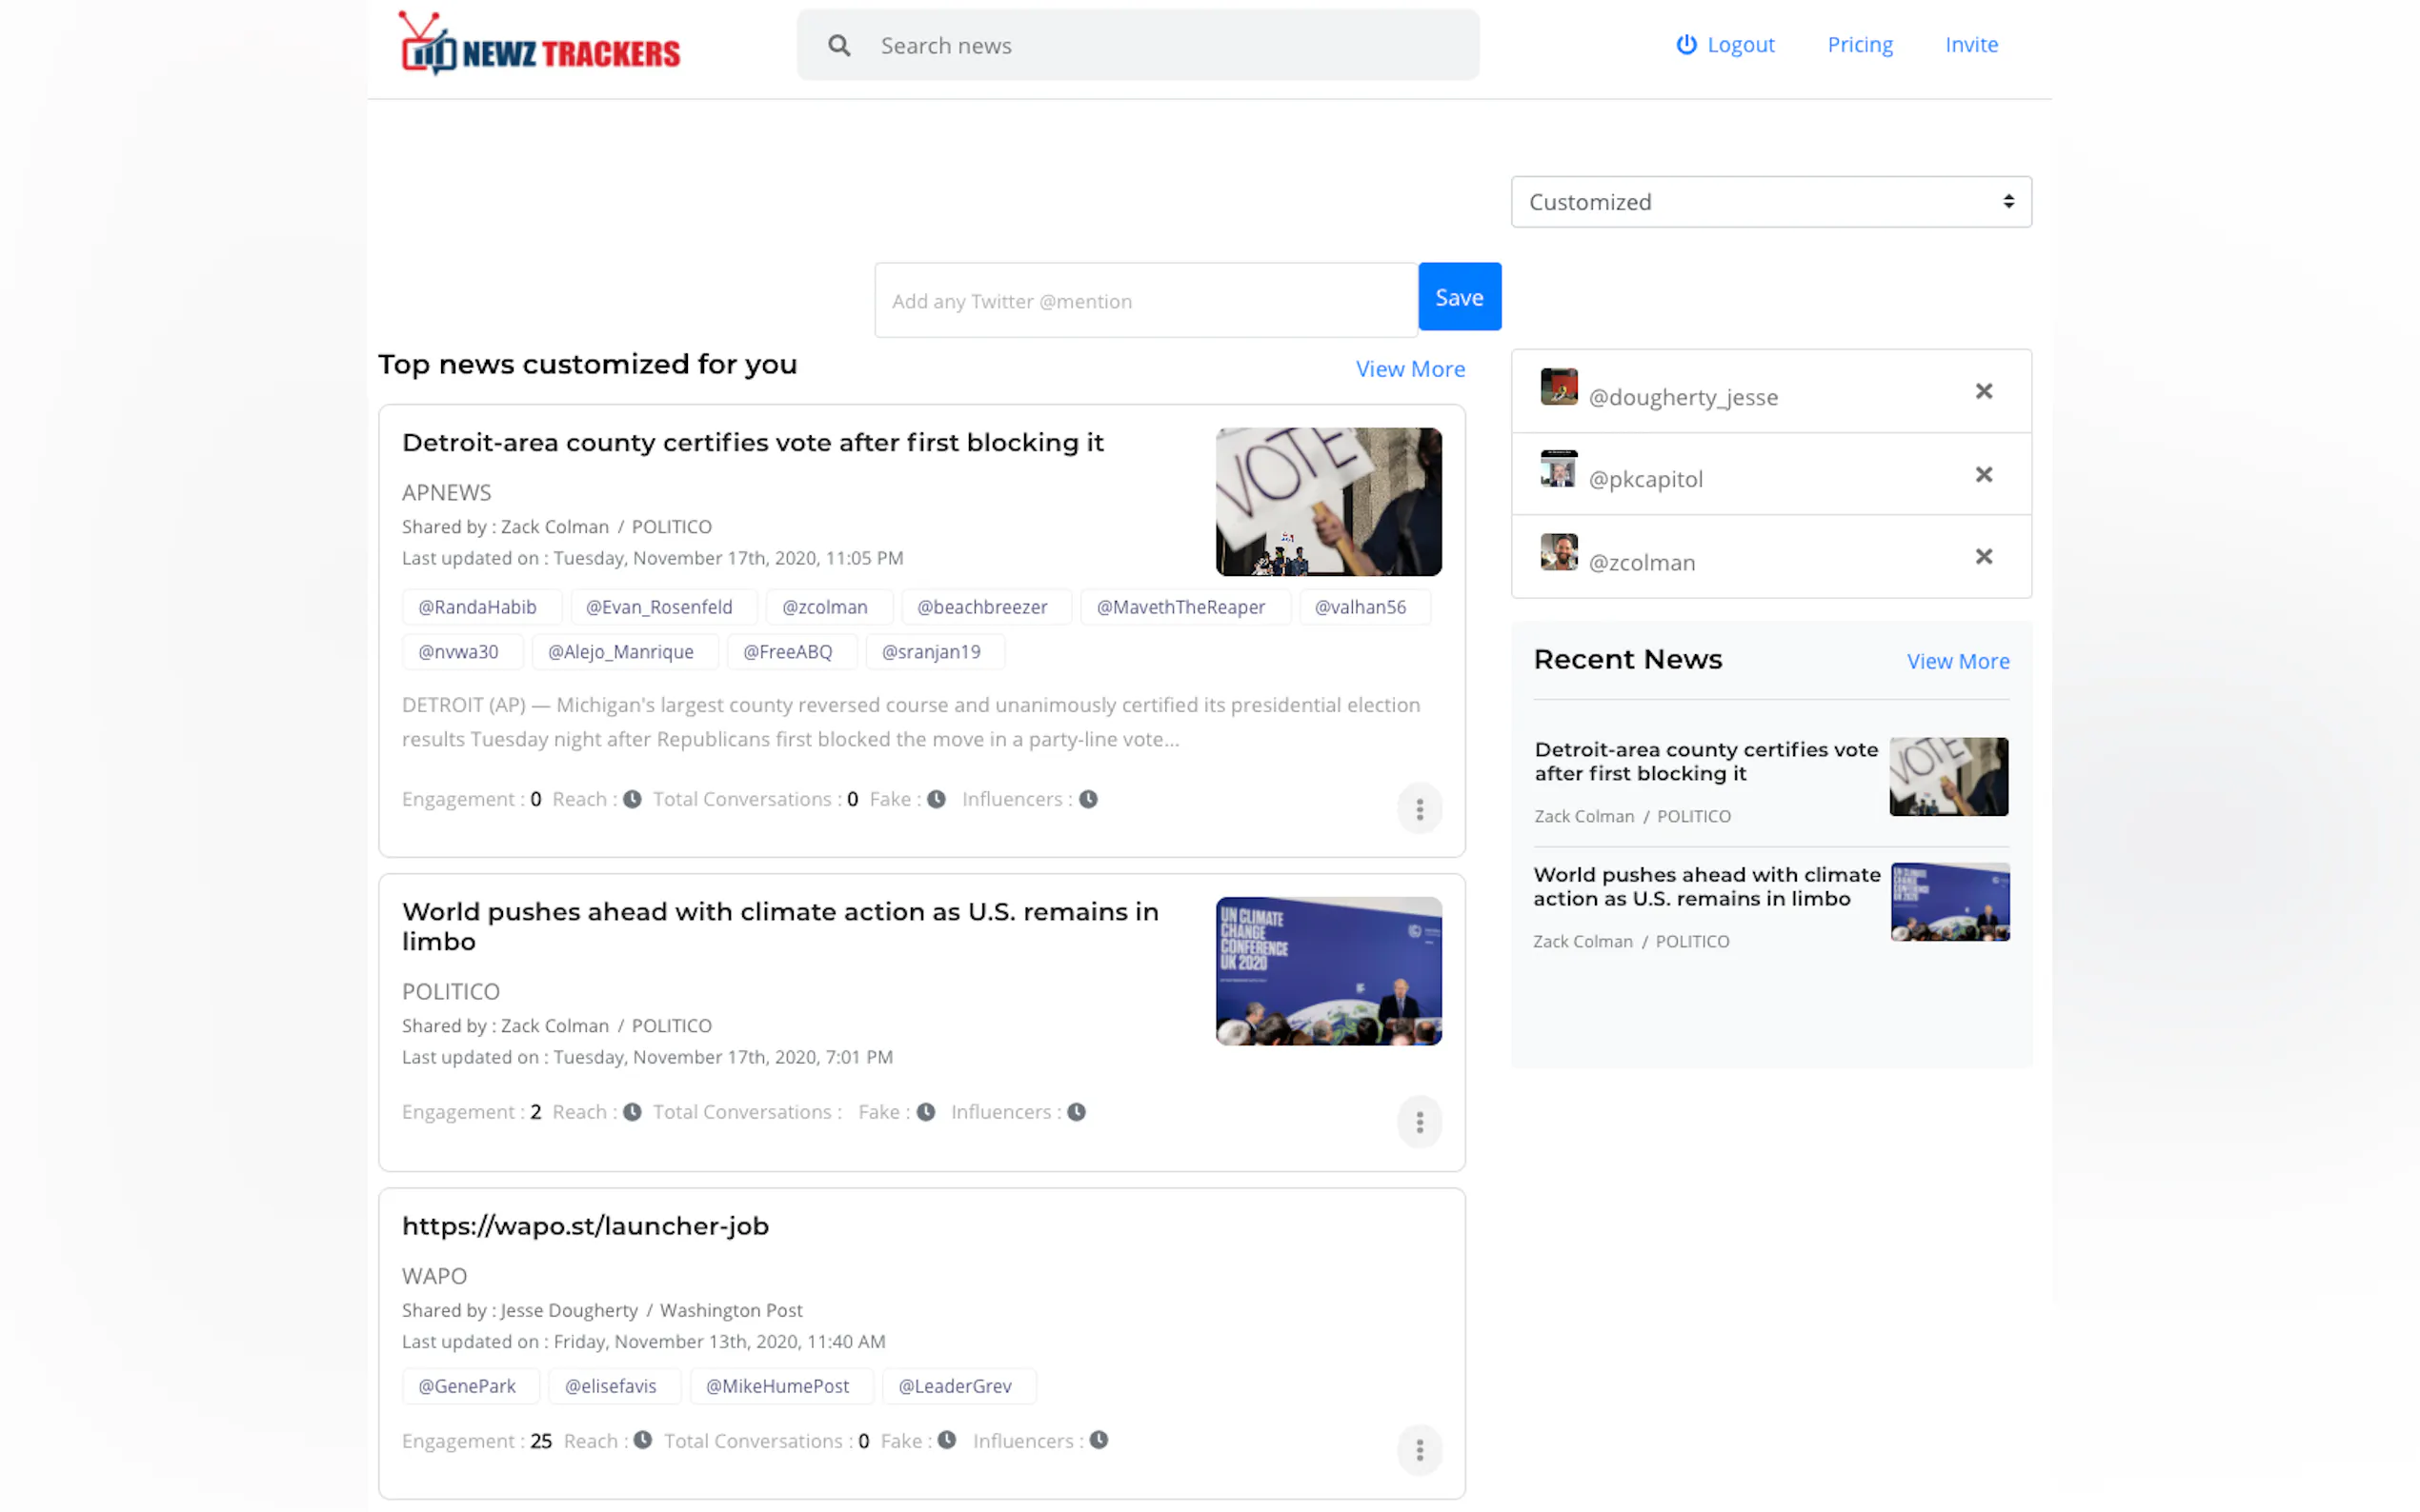
Task: Focus the Add any Twitter @mention field
Action: 1145,301
